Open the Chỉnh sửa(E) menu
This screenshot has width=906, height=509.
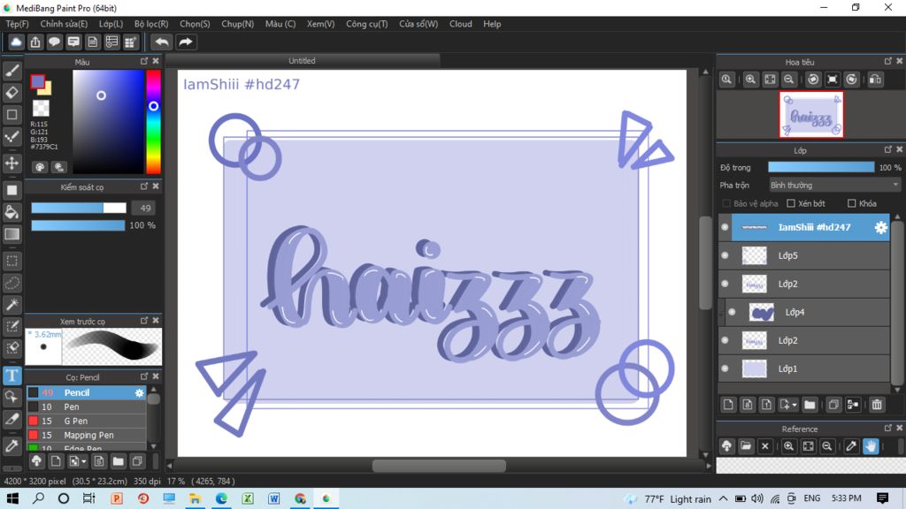pos(64,24)
